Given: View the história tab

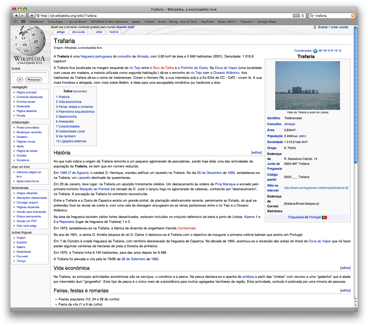Looking at the screenshot, I should 114,32.
